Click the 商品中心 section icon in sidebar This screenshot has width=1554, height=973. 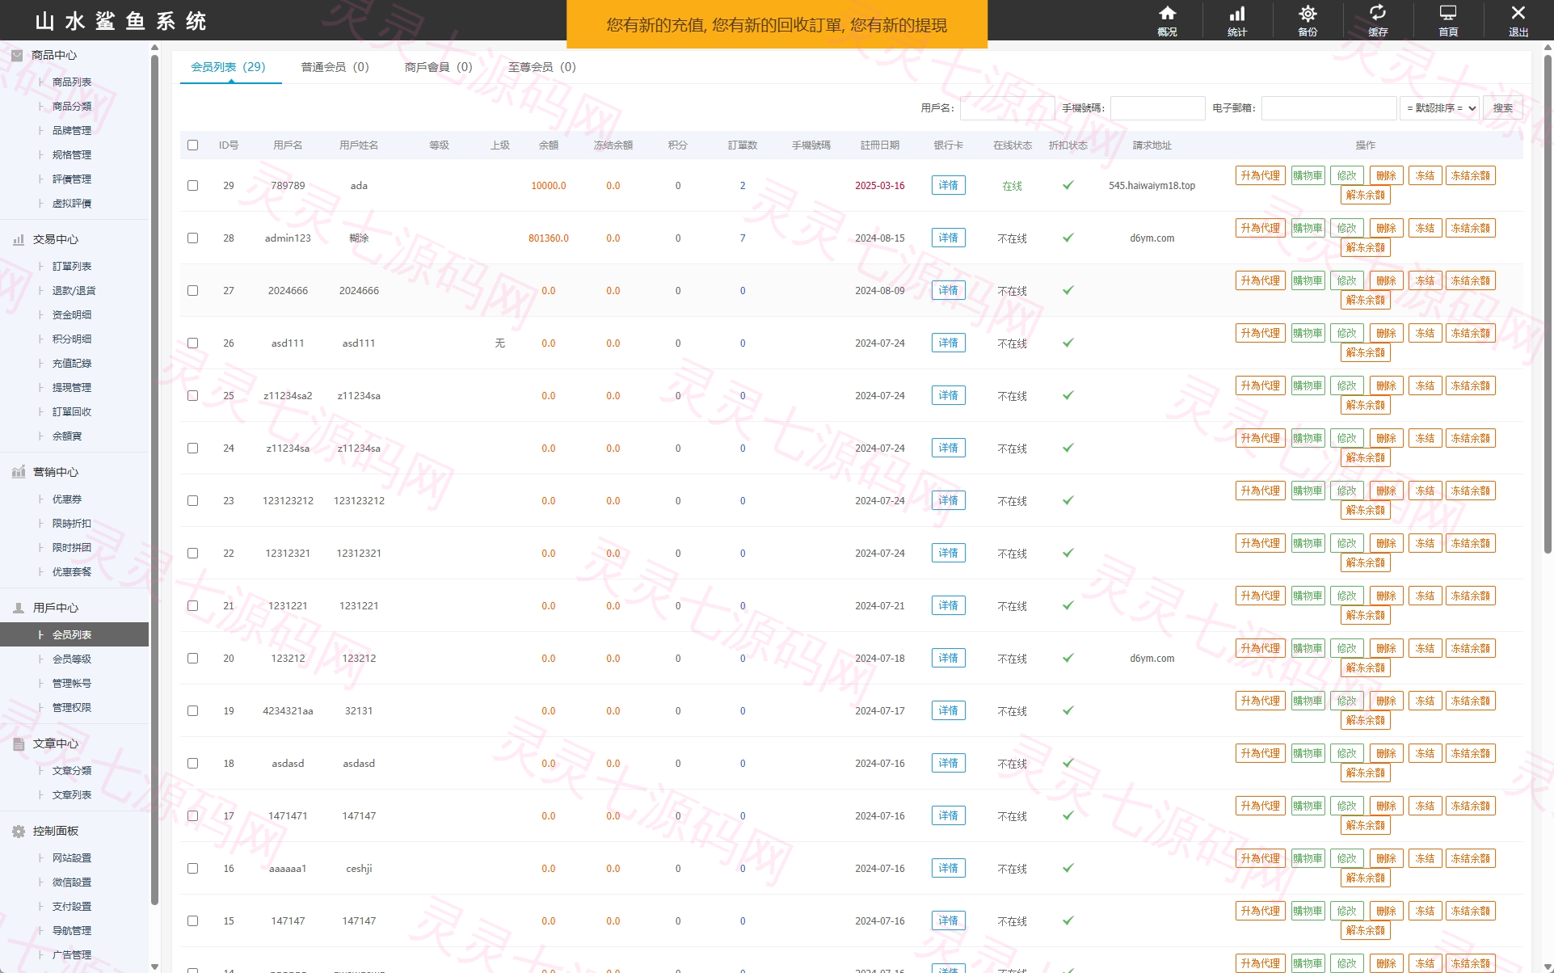click(x=17, y=55)
